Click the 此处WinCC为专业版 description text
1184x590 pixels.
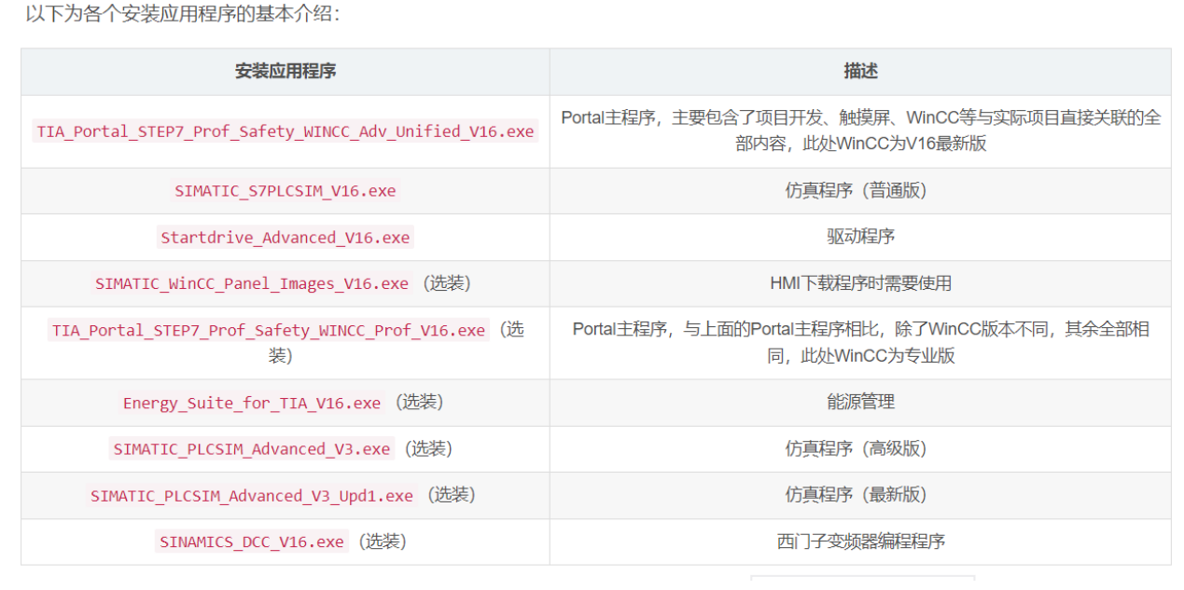[882, 356]
